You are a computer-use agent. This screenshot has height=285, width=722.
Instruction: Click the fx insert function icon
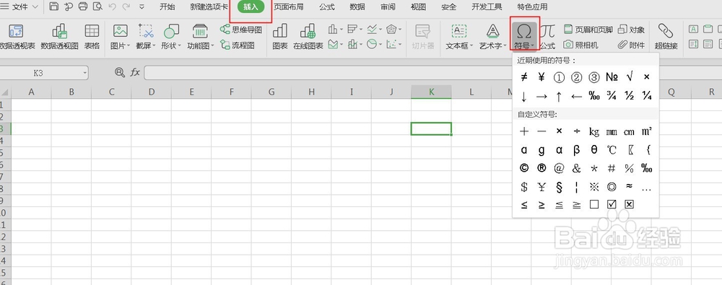click(135, 72)
